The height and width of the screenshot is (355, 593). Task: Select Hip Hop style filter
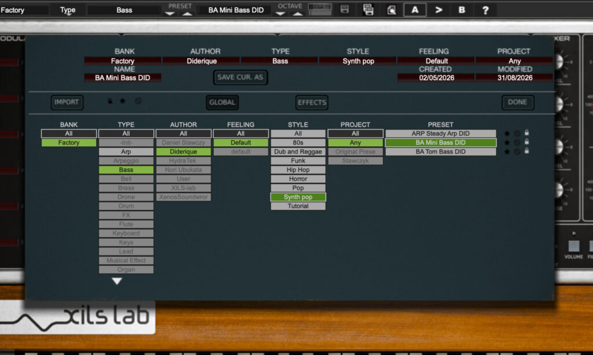pyautogui.click(x=298, y=169)
